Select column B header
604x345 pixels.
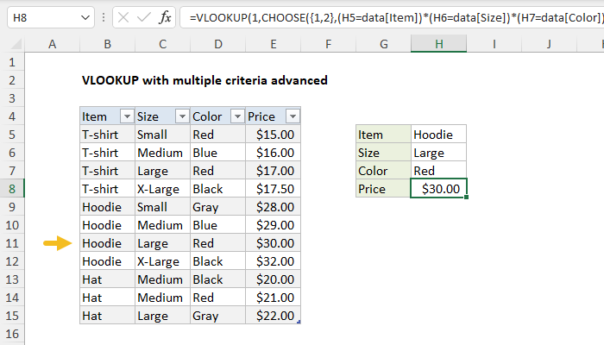pos(106,43)
